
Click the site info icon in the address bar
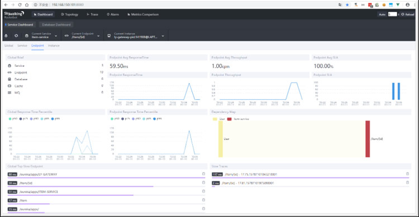[36, 5]
